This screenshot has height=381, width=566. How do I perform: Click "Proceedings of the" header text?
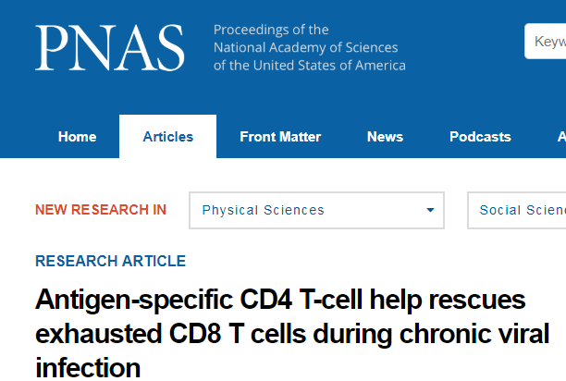[271, 31]
